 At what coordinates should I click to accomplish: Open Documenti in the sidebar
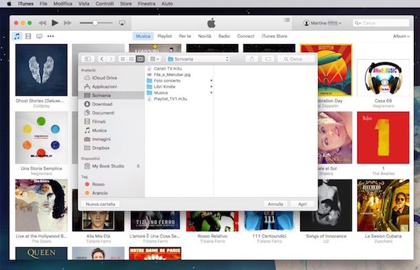[103, 113]
